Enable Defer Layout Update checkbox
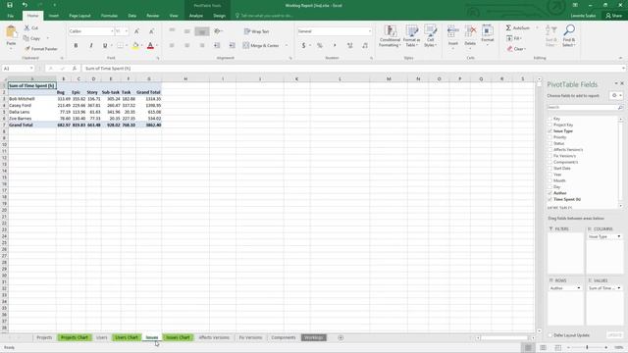This screenshot has width=628, height=353. pos(549,335)
